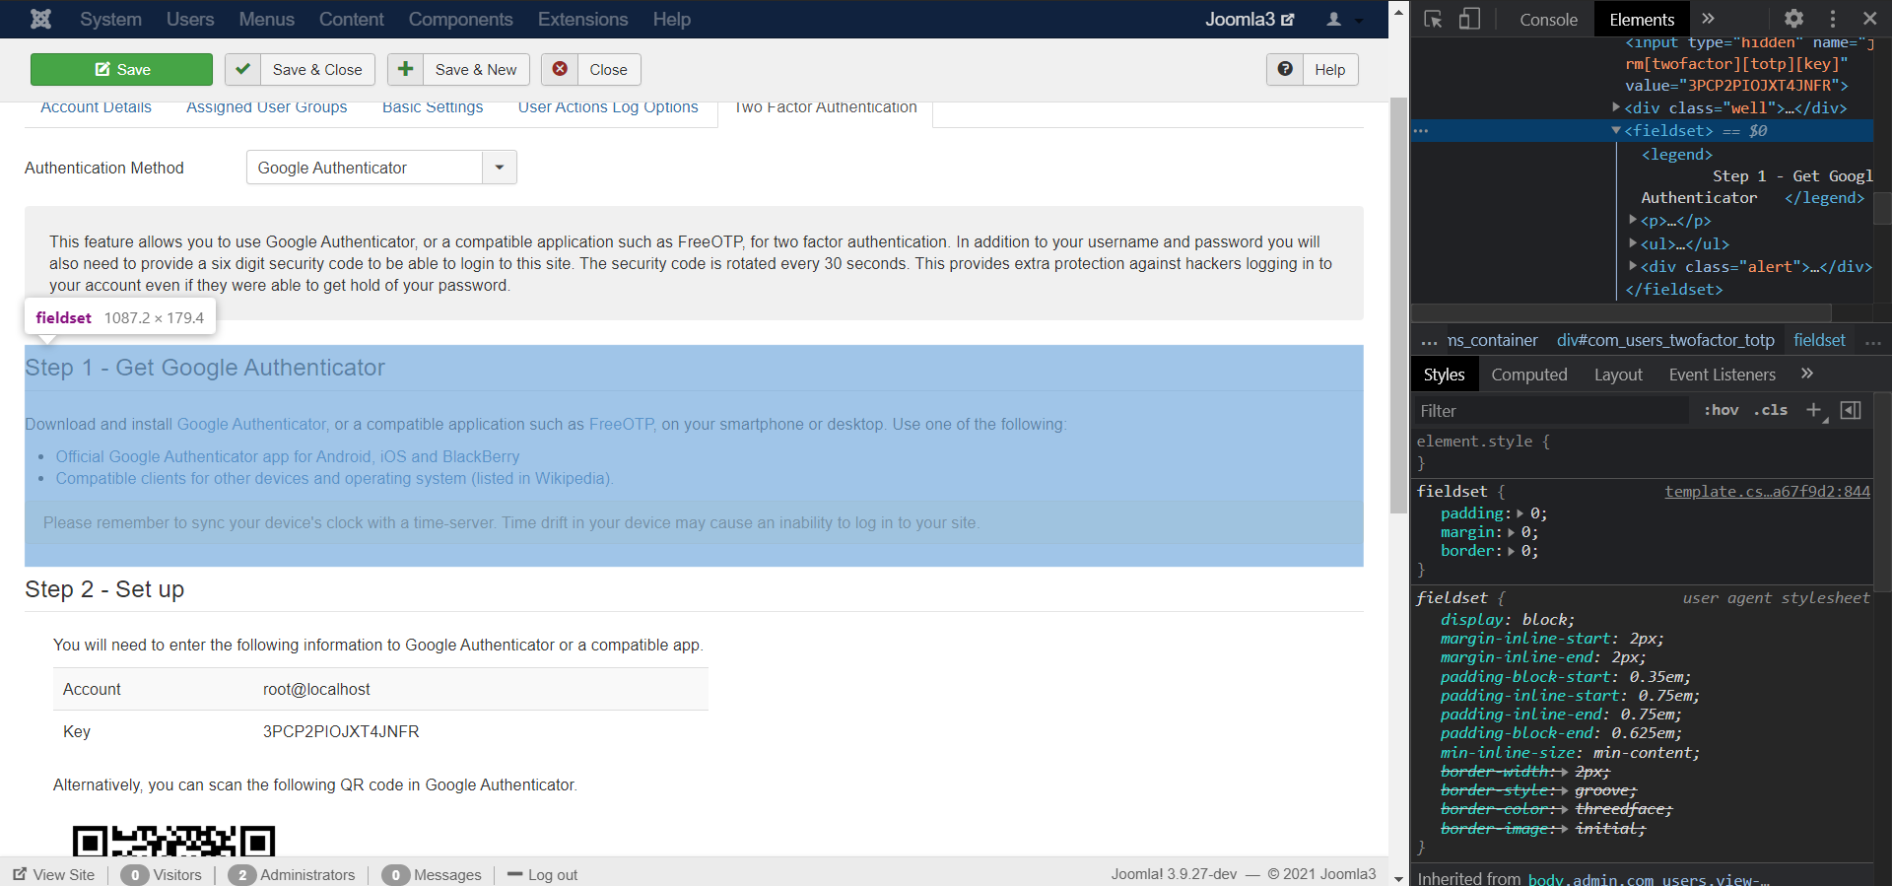
Task: Click the Joomla3 site link
Action: click(1250, 19)
